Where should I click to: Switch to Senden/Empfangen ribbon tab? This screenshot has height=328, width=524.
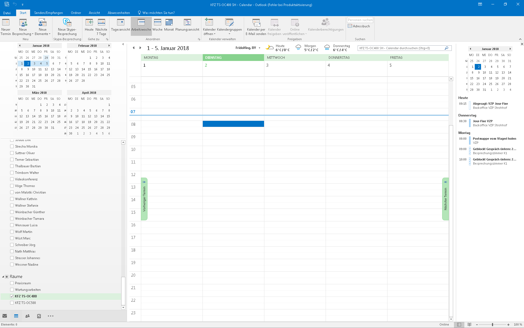(x=48, y=13)
